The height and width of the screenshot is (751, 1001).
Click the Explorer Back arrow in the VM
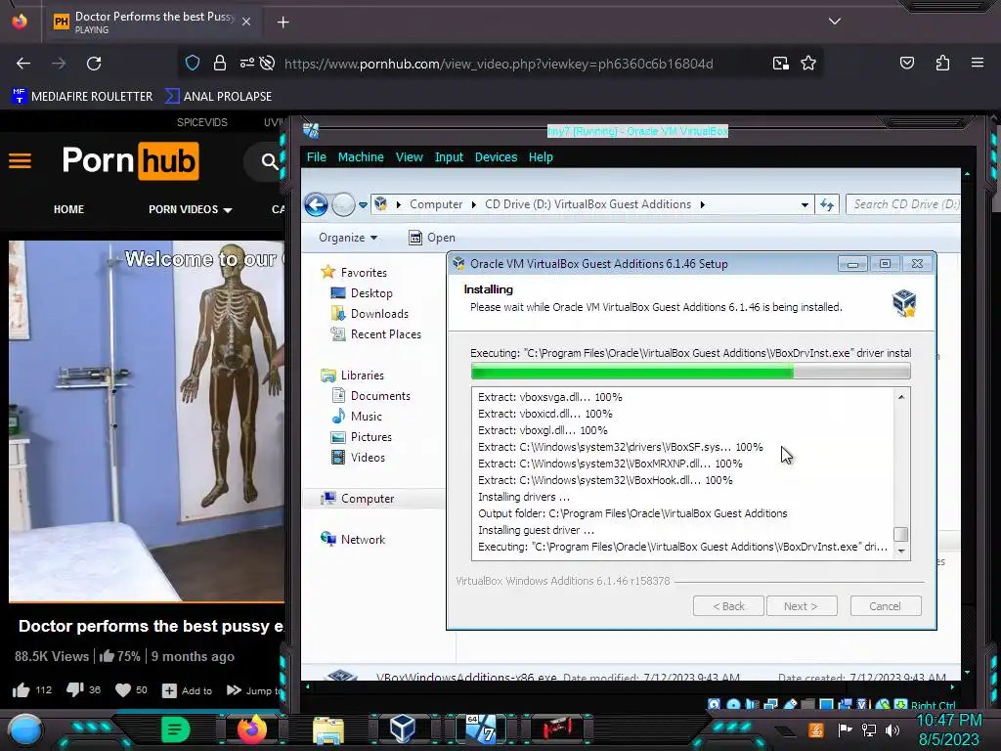(x=316, y=204)
